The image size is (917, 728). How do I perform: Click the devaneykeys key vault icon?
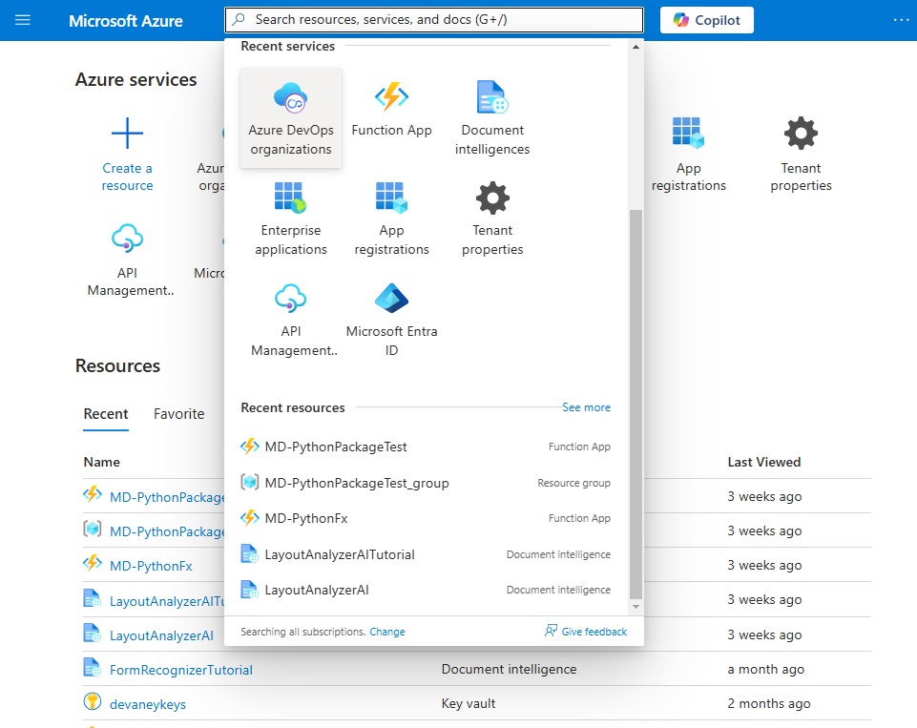(93, 701)
